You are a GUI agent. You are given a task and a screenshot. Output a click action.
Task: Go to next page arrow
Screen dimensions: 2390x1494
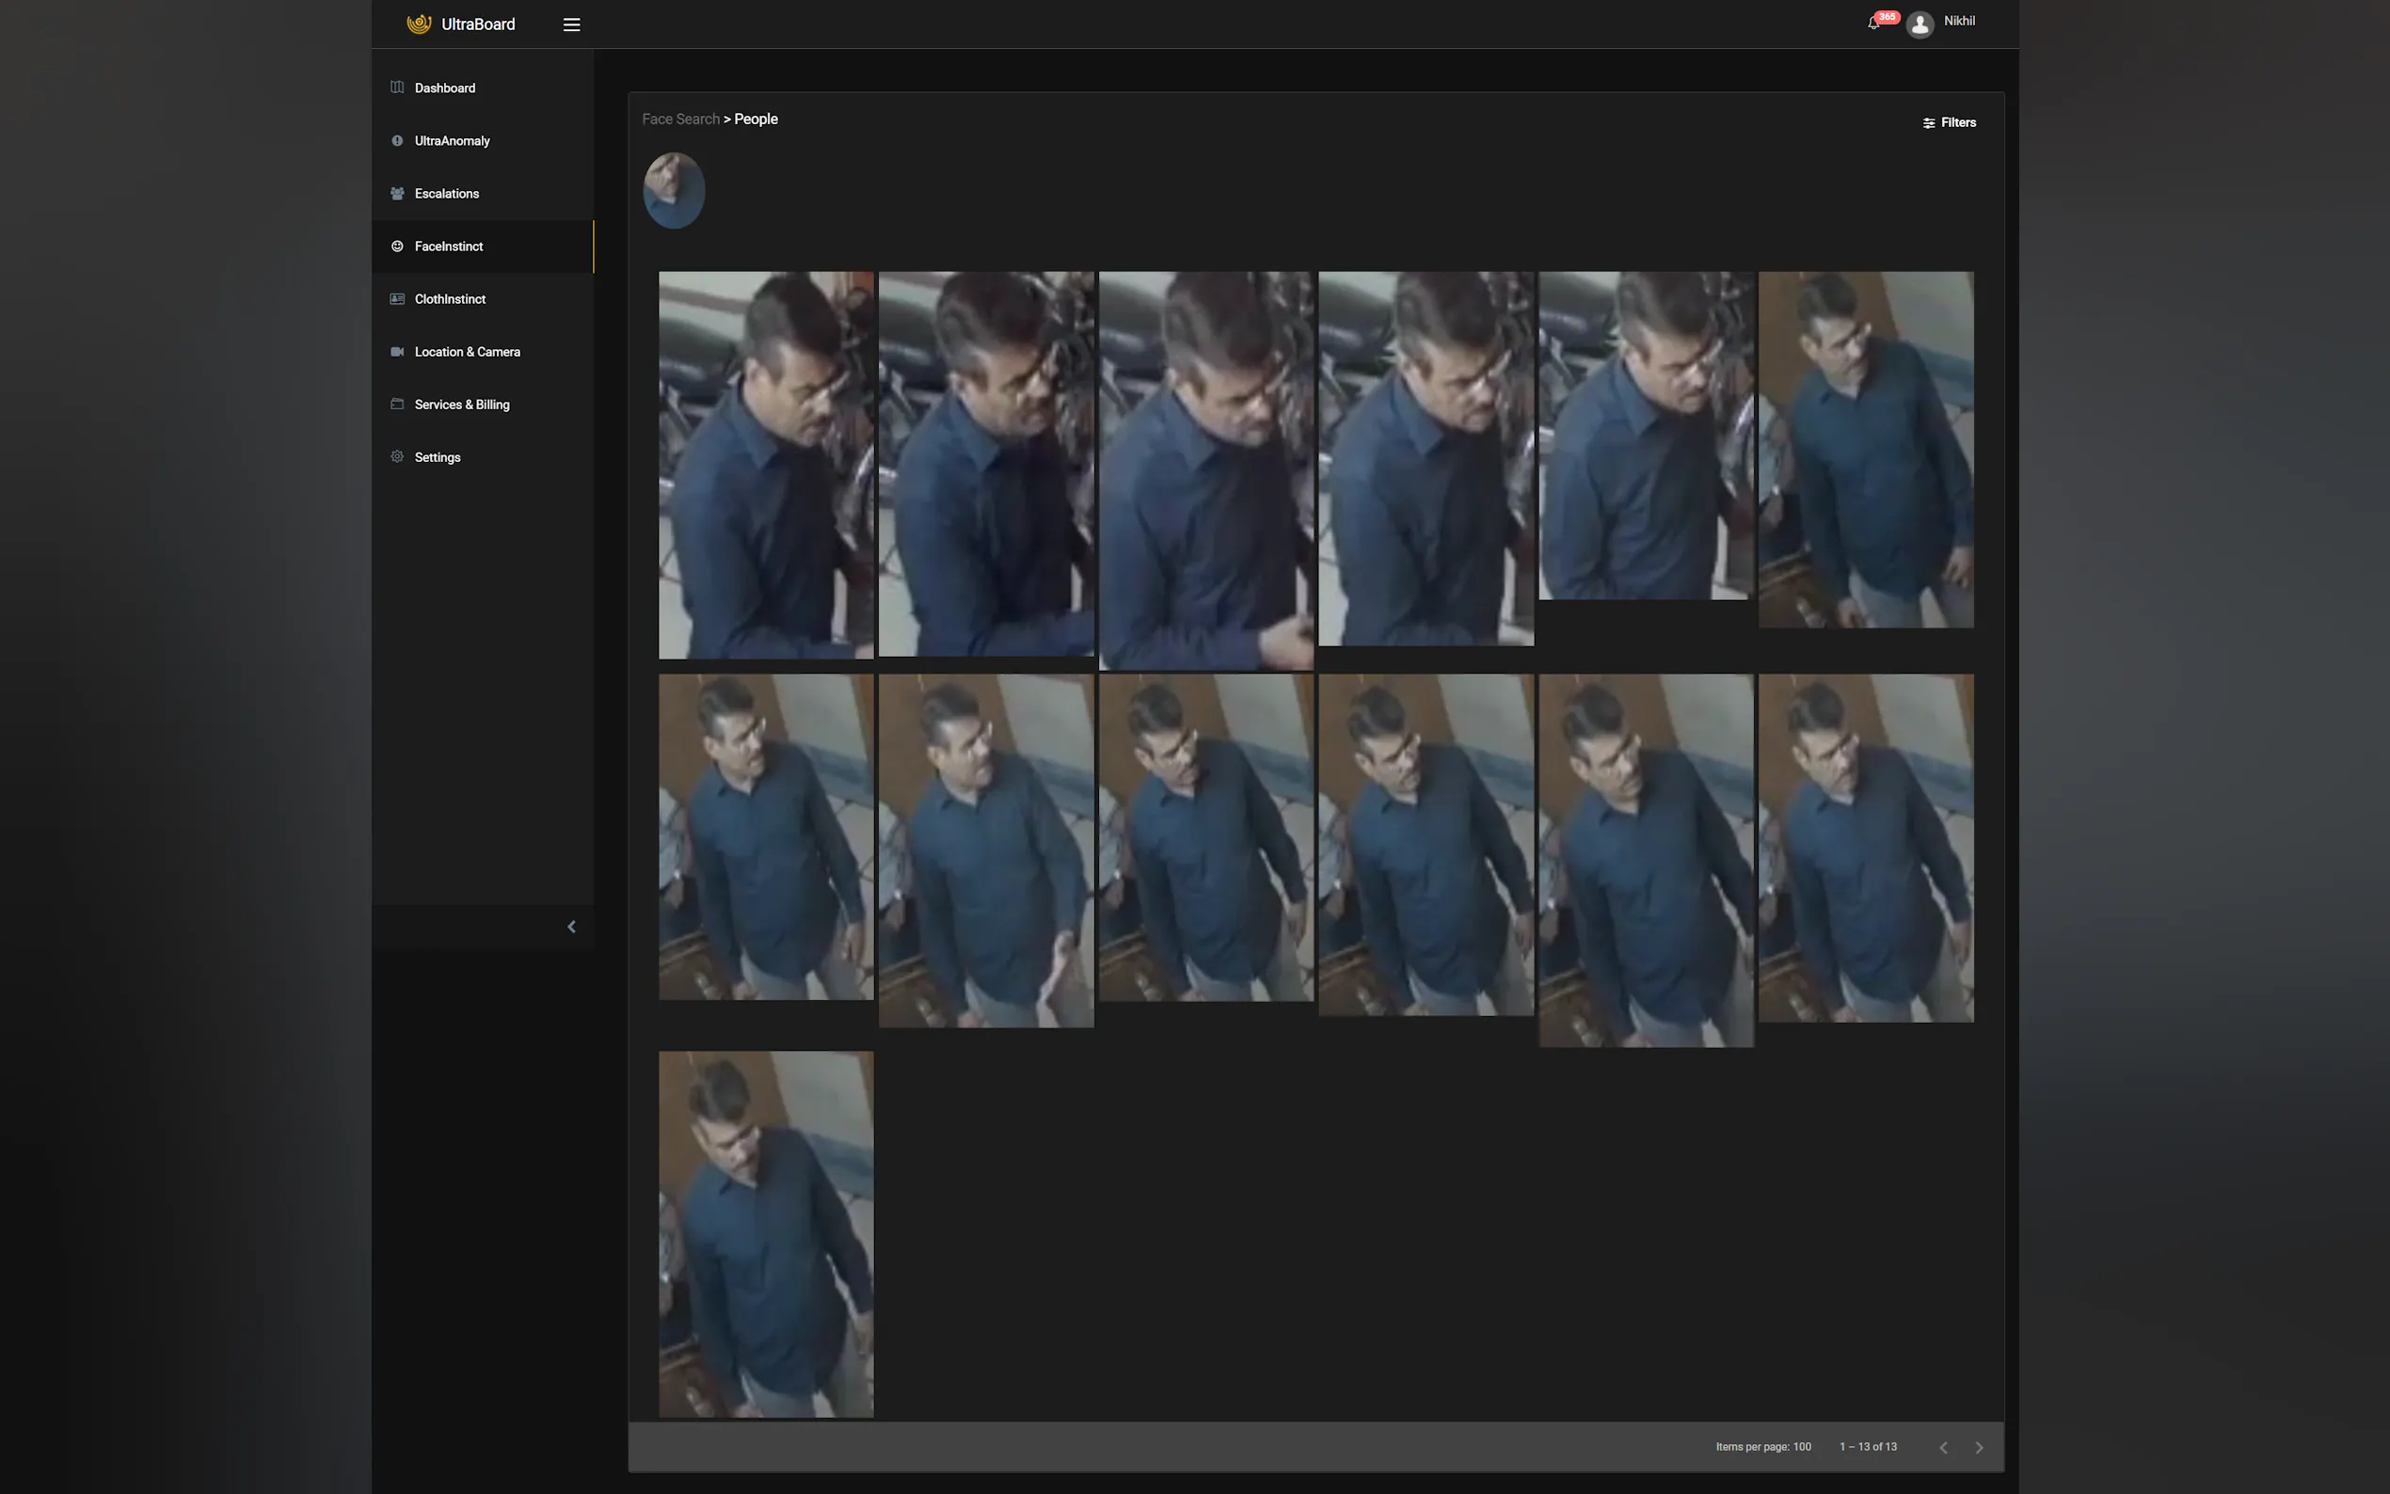pyautogui.click(x=1979, y=1448)
